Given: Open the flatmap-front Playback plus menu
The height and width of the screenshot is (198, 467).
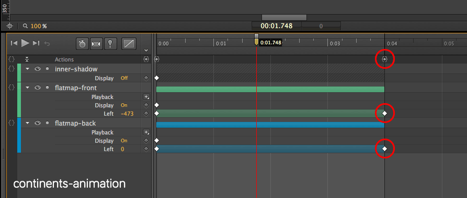Looking at the screenshot, I should pyautogui.click(x=146, y=97).
